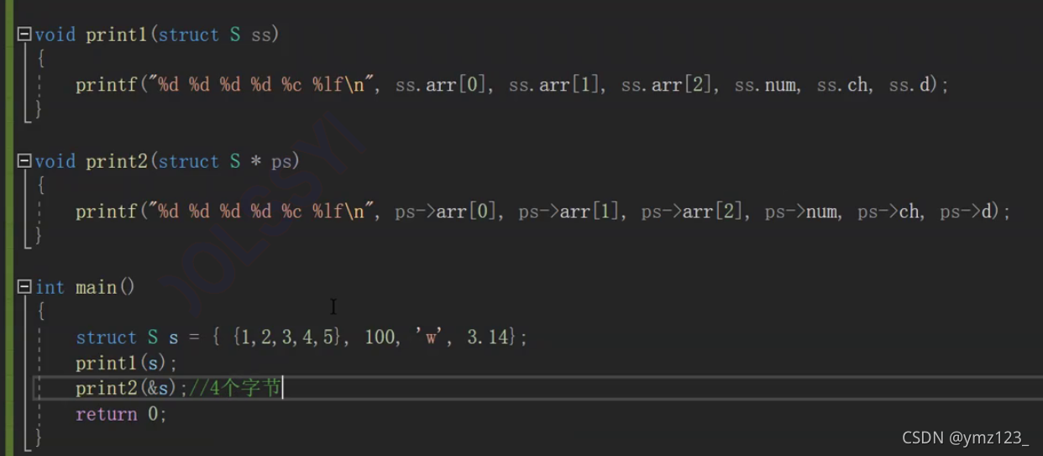The height and width of the screenshot is (456, 1043).
Task: Click the initializer list '{1,2,3,4,5}'
Action: tap(288, 338)
